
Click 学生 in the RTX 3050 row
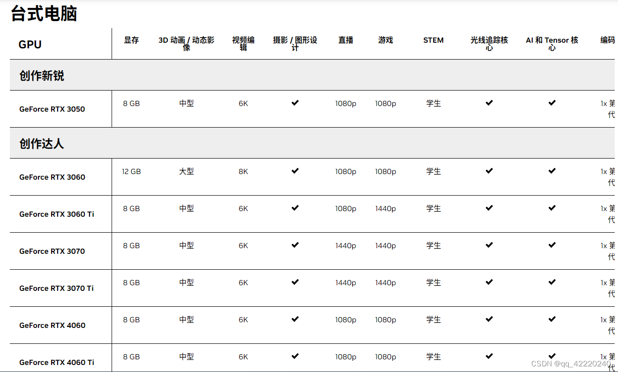pyautogui.click(x=434, y=104)
